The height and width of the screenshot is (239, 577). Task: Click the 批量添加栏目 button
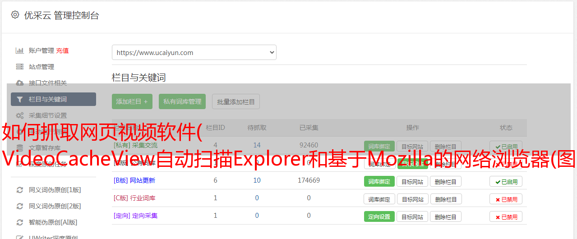(236, 101)
